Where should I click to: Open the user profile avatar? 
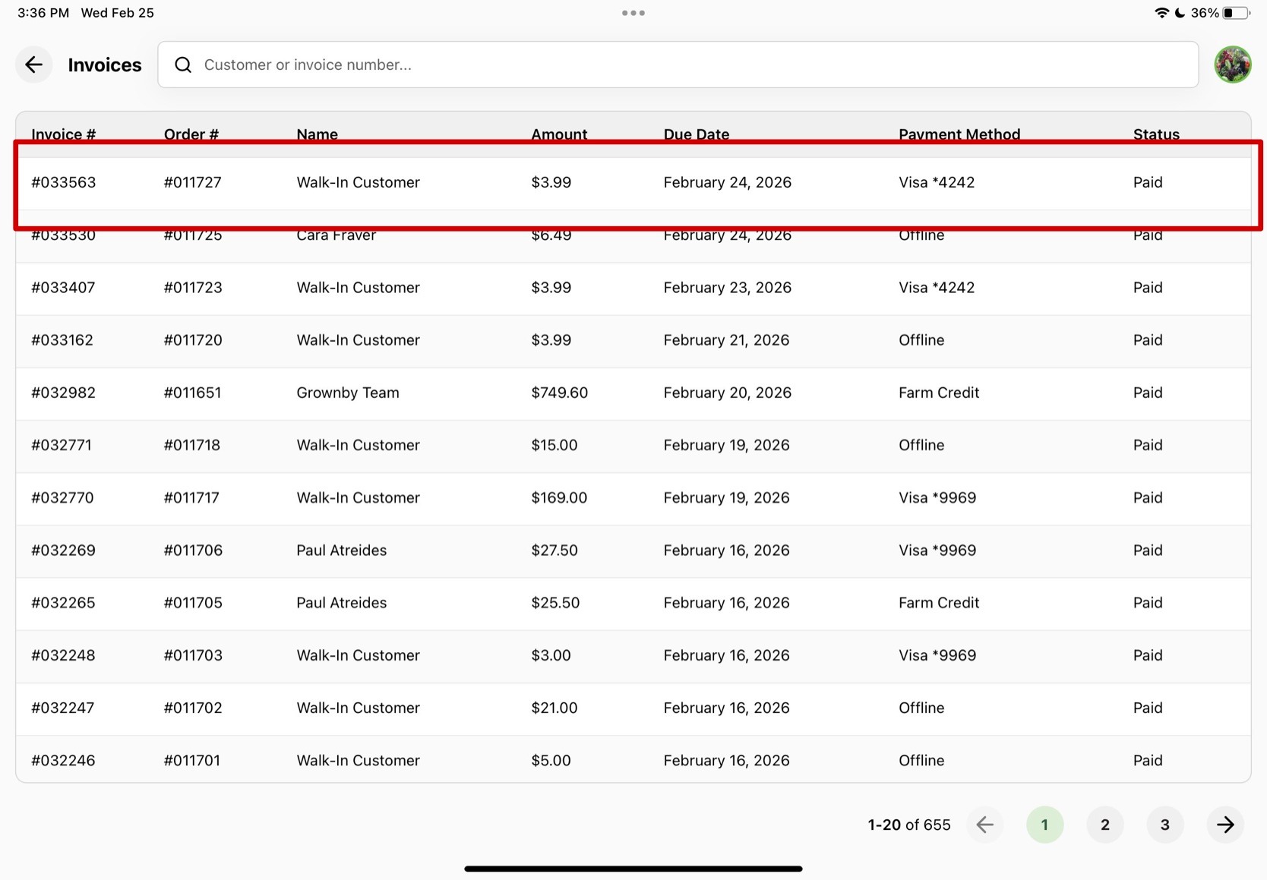[1232, 65]
